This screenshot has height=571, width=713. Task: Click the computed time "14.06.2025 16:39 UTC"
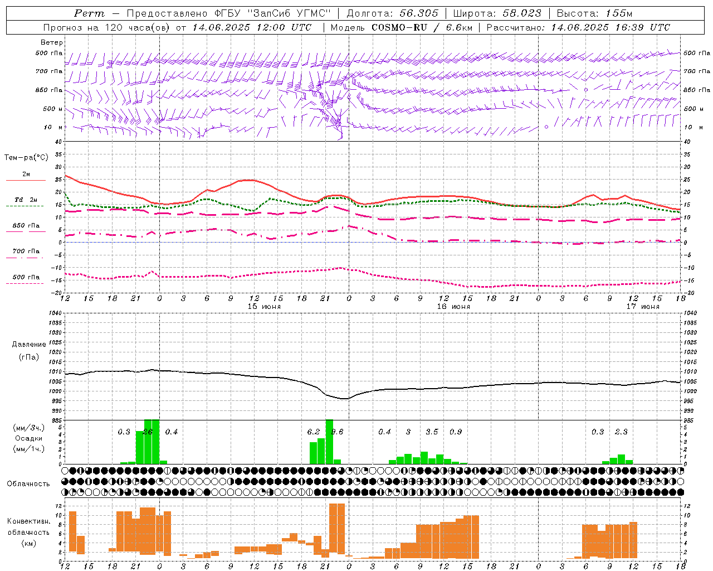611,27
